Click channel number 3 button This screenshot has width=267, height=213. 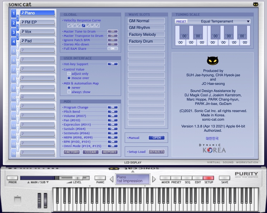click(14, 32)
